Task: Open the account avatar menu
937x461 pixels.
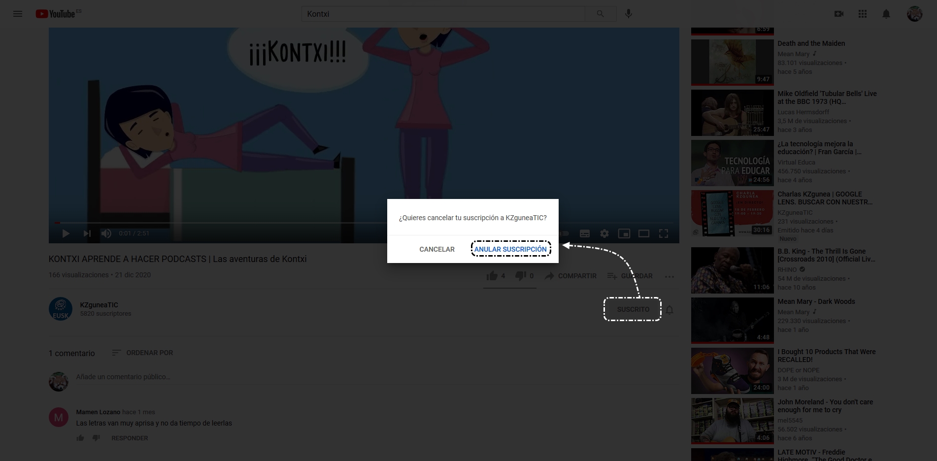Action: click(x=915, y=14)
